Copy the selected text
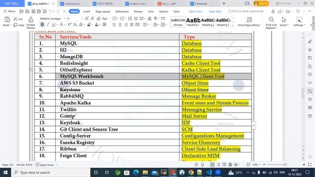Screen dimensions: 315x177 tap(19, 25)
